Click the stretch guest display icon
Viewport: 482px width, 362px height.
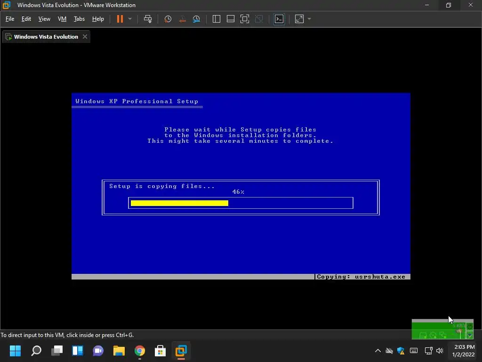(x=299, y=19)
